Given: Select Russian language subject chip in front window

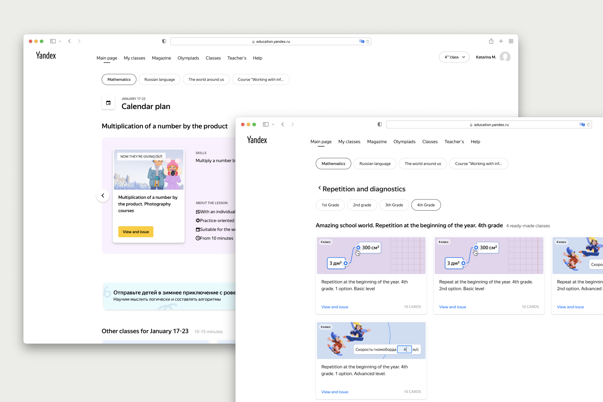Looking at the screenshot, I should [375, 164].
